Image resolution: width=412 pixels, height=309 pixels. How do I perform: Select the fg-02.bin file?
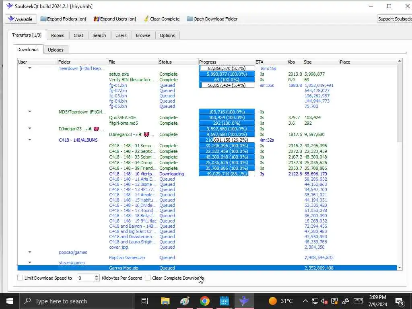tap(118, 91)
